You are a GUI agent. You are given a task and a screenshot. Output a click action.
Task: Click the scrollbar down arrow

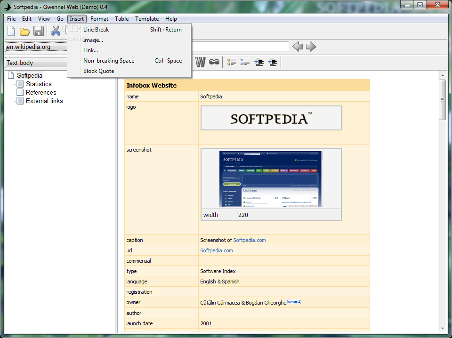pyautogui.click(x=443, y=329)
